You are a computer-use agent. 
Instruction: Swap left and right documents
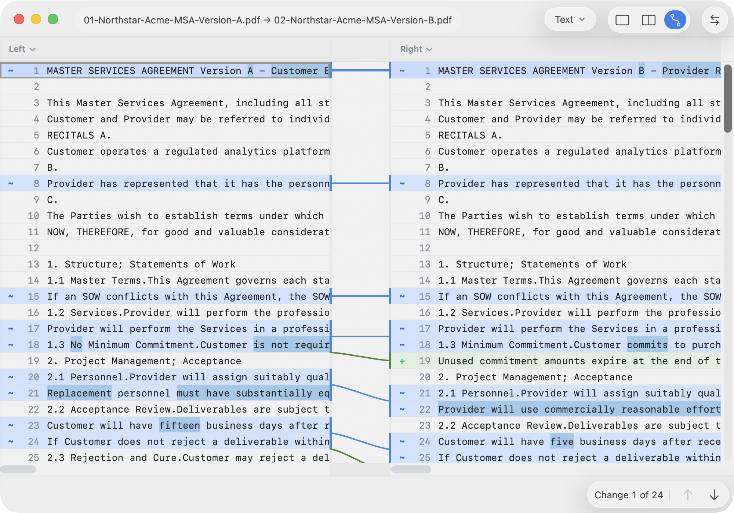714,20
